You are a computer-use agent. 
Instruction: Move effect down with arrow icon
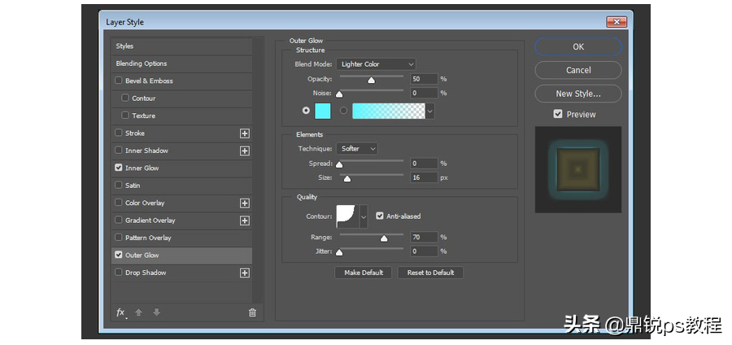(157, 312)
